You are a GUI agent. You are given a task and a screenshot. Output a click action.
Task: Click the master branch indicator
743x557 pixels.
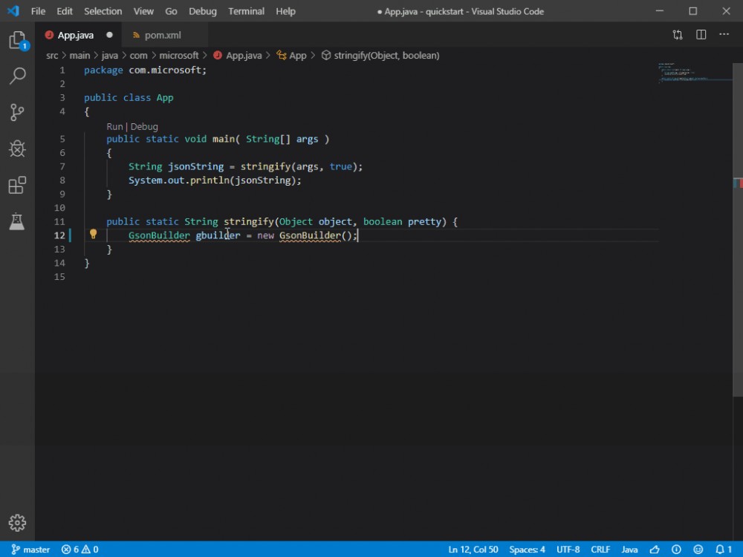30,550
